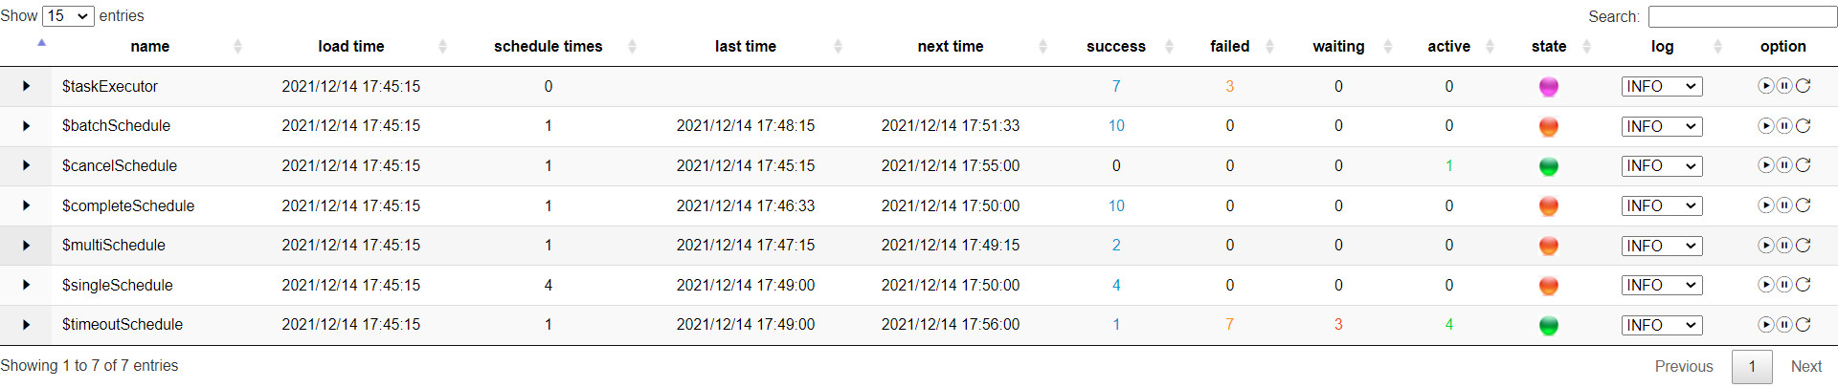1838x388 pixels.
Task: Refresh the $cancelSchedule row
Action: coord(1803,165)
